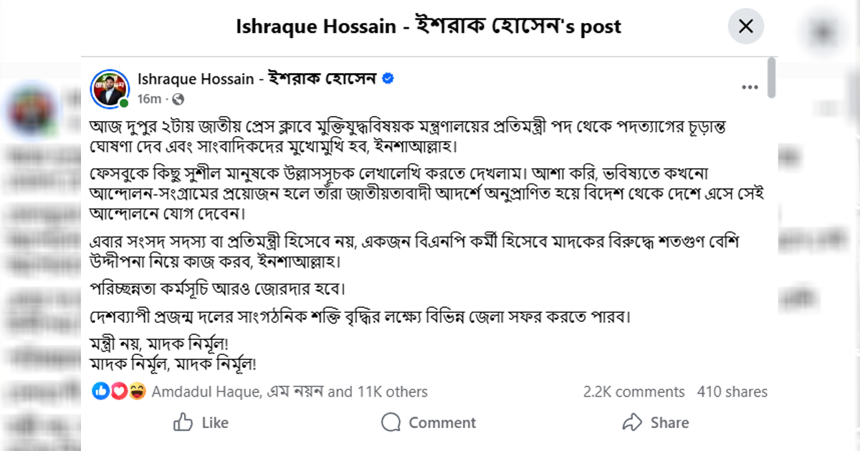The width and height of the screenshot is (860, 451).
Task: Click the thumbs-up icon beside Like
Action: coord(184,422)
